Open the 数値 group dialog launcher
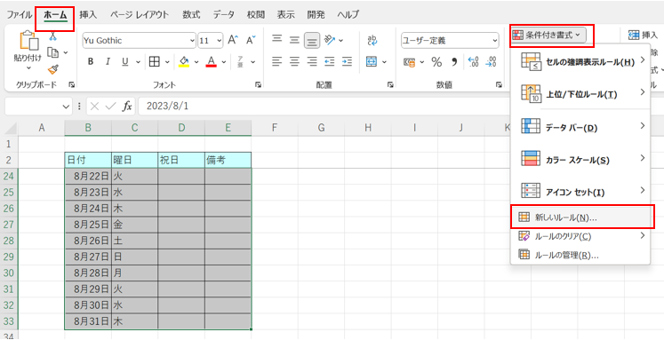Viewport: 664px width, 340px height. 499,85
